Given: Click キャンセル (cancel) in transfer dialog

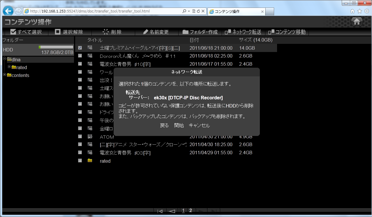Looking at the screenshot, I should point(199,125).
